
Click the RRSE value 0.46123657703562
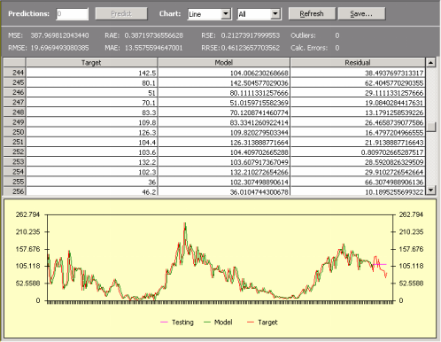[251, 48]
